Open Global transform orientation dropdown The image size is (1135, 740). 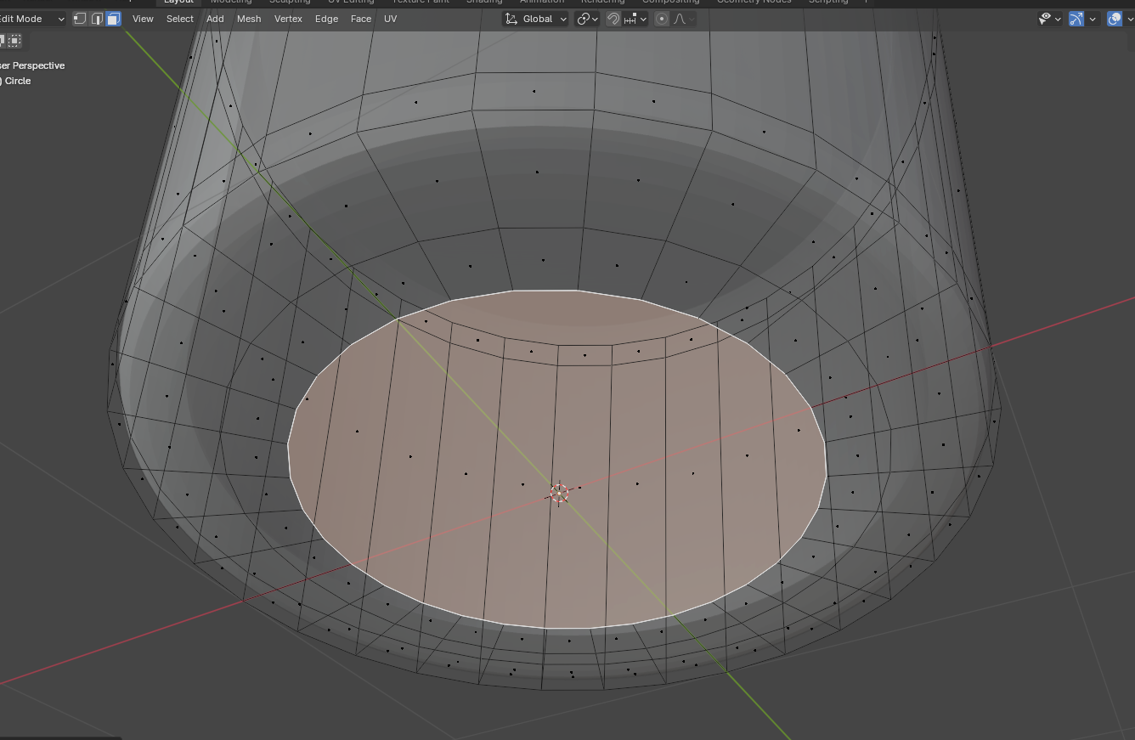[535, 19]
